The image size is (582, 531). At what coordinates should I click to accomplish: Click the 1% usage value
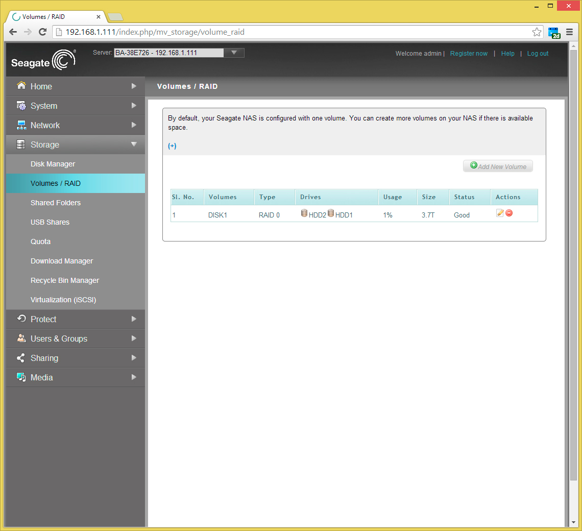click(x=388, y=215)
